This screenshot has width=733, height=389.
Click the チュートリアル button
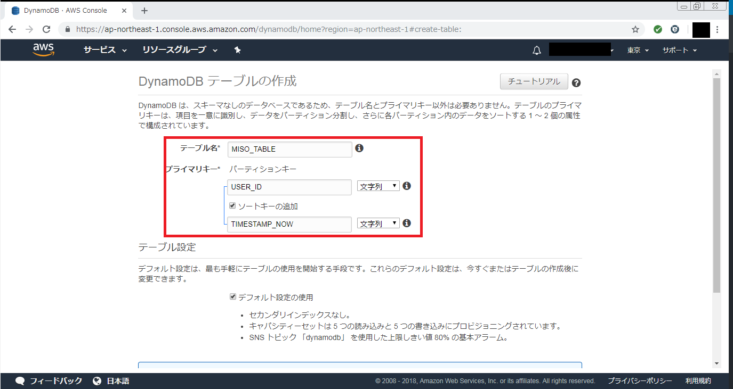534,81
